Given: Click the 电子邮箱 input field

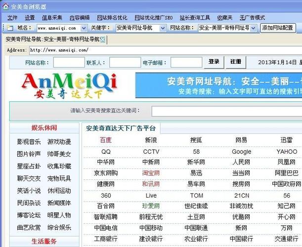Looking at the screenshot, I should coord(186,62).
